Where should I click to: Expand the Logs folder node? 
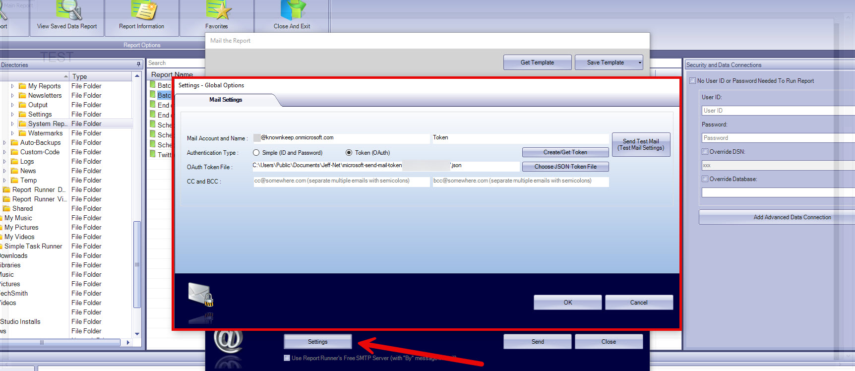(x=4, y=161)
